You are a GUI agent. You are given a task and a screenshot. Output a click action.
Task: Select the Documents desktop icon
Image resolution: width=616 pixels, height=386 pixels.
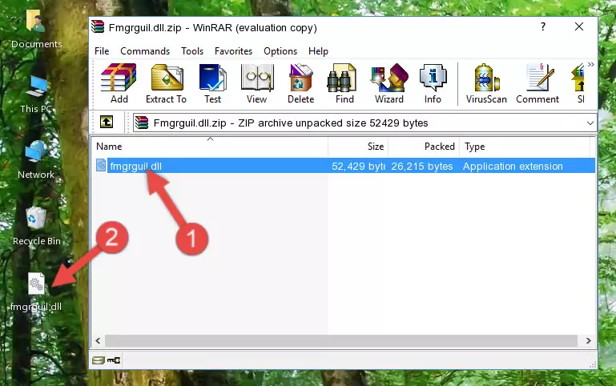pyautogui.click(x=36, y=28)
